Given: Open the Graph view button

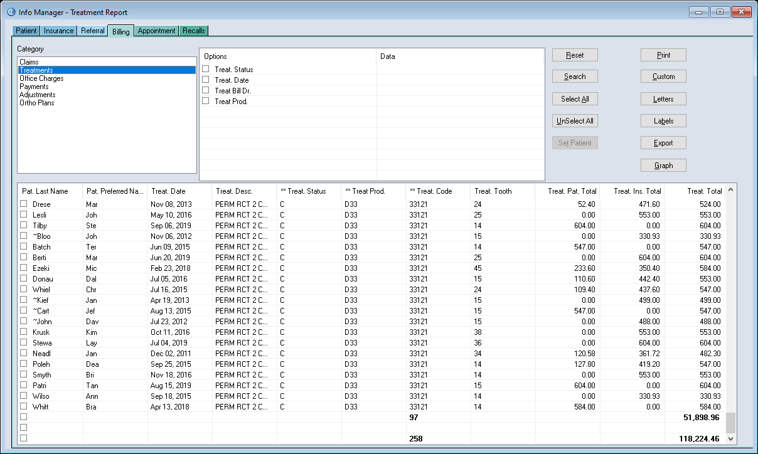Looking at the screenshot, I should tap(663, 166).
